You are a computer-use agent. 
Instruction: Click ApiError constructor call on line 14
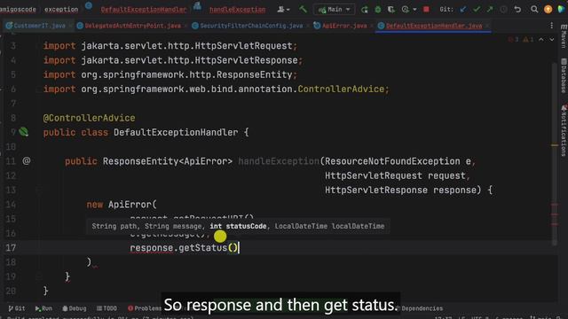click(130, 205)
